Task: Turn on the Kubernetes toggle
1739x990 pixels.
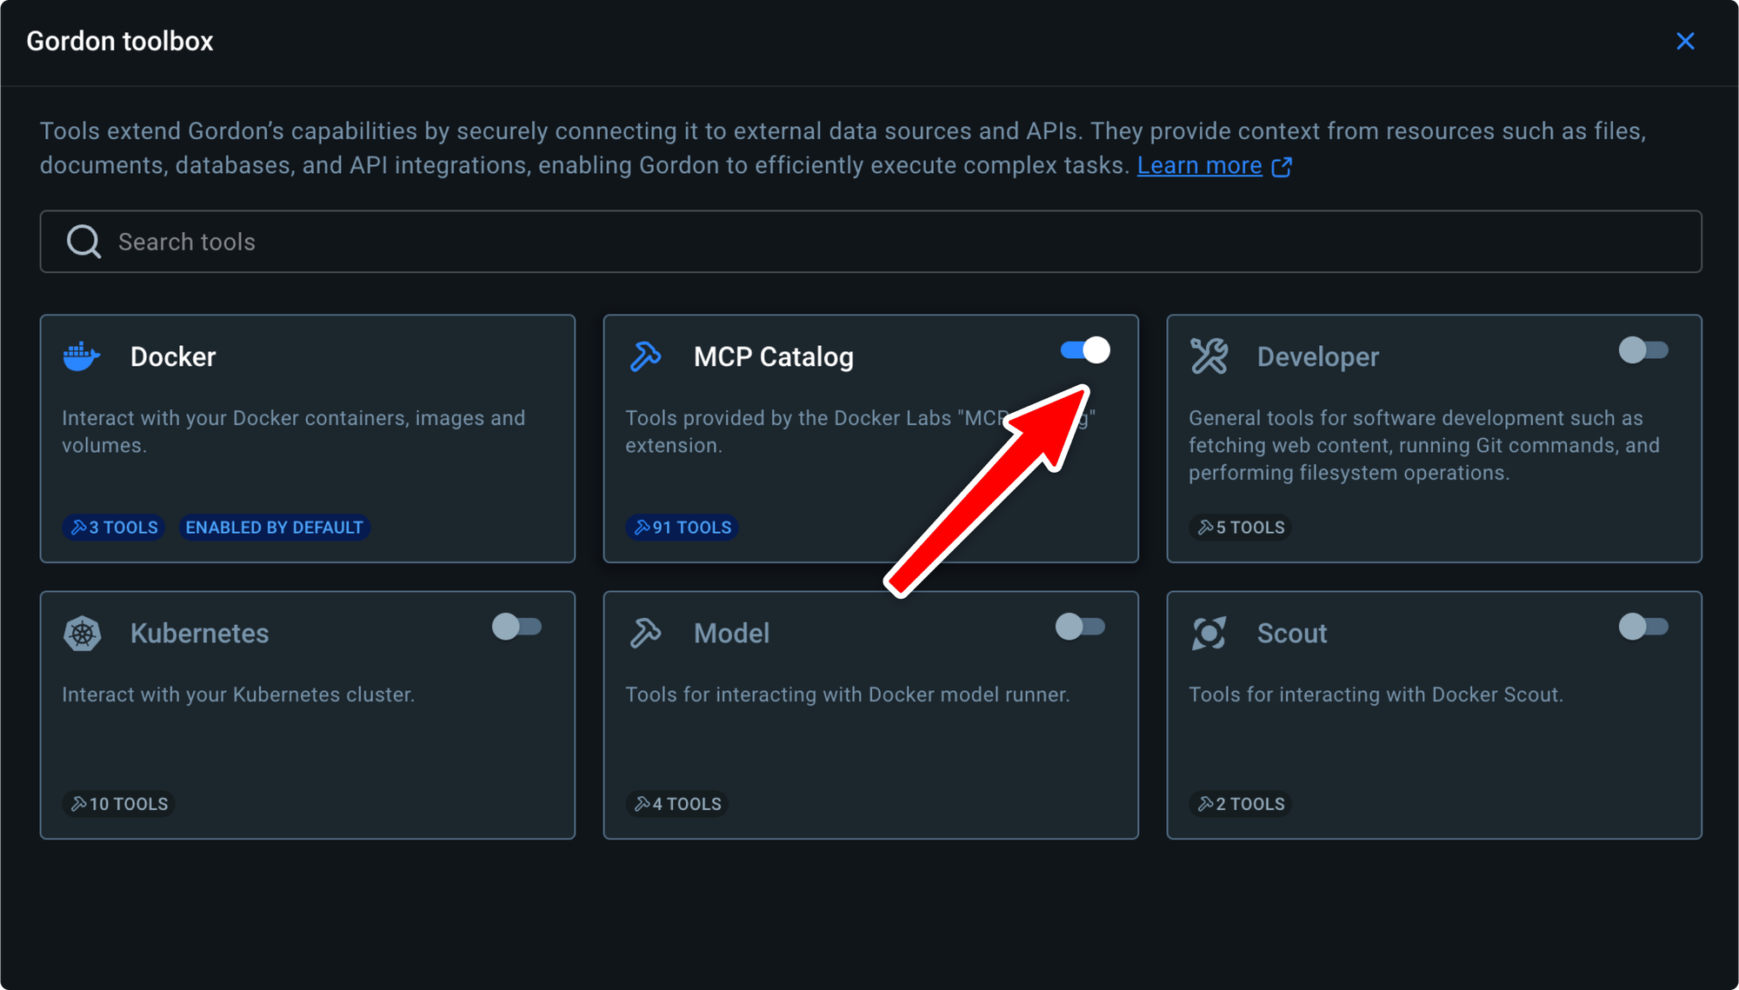Action: click(x=516, y=627)
